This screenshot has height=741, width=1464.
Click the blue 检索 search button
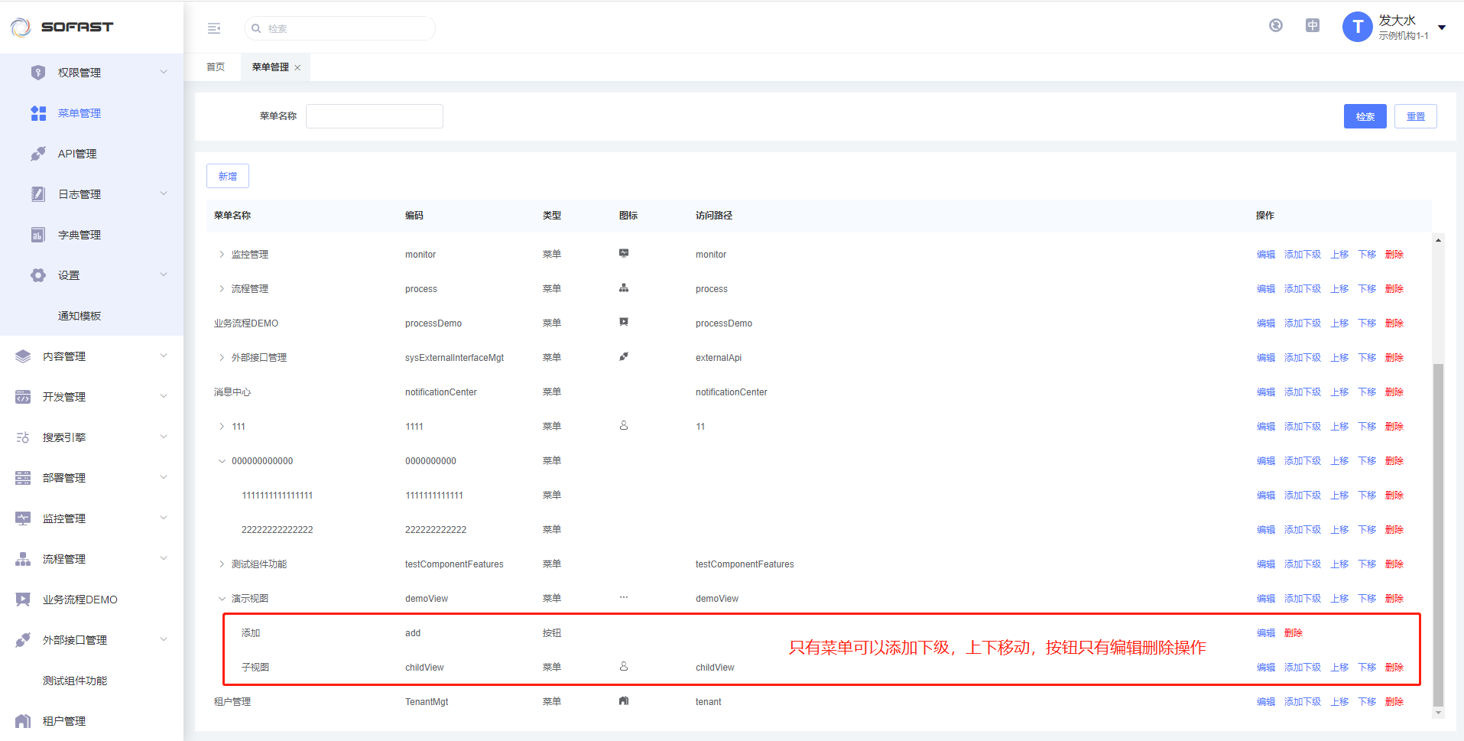coord(1365,116)
